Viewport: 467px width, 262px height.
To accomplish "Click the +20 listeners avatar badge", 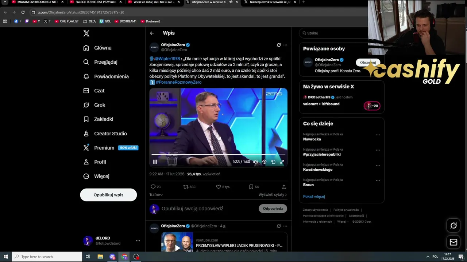I will [x=372, y=106].
